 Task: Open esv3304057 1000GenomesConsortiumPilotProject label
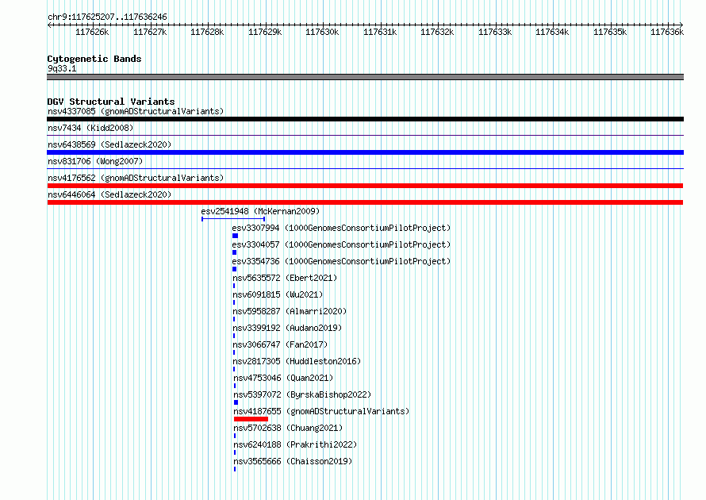(x=341, y=244)
